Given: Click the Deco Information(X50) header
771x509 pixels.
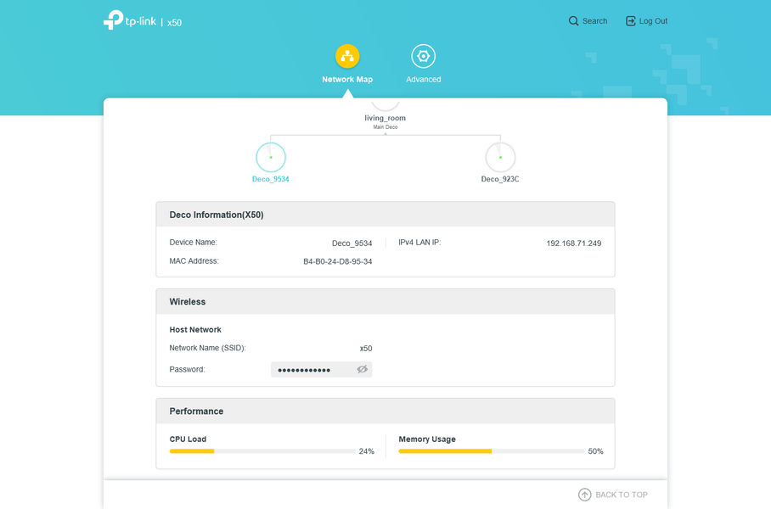Looking at the screenshot, I should coord(385,215).
